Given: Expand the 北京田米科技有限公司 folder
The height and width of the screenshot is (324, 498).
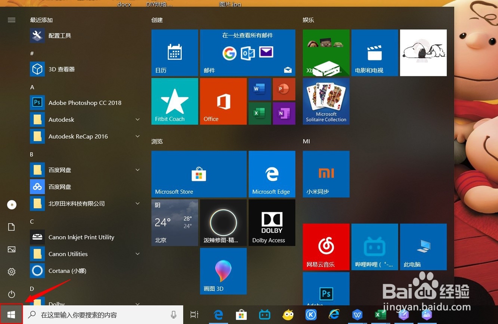Looking at the screenshot, I should [x=137, y=204].
